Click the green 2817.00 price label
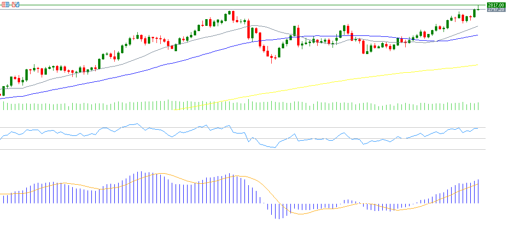Screen dimensions: 510x233 tap(496, 5)
